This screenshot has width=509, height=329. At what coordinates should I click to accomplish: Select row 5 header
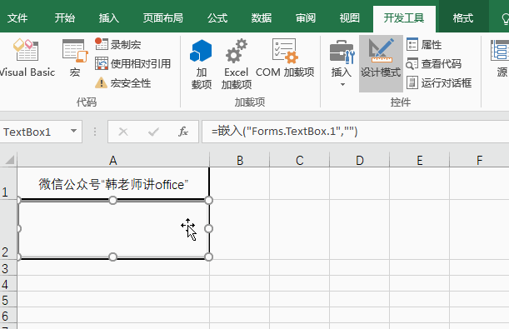click(x=8, y=300)
